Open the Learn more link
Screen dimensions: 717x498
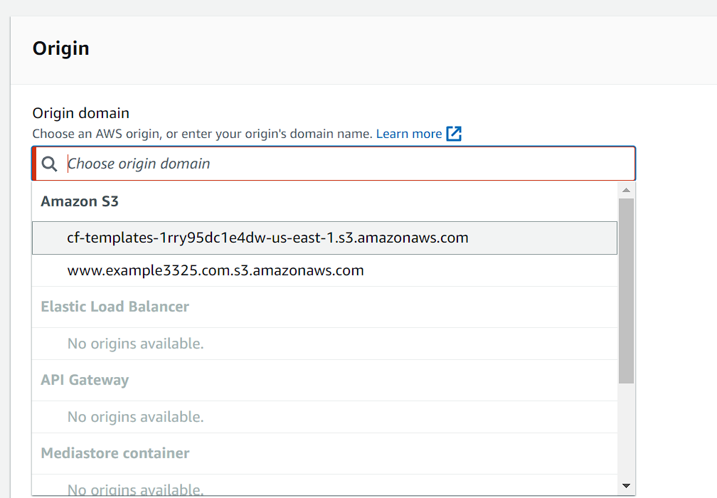click(409, 134)
